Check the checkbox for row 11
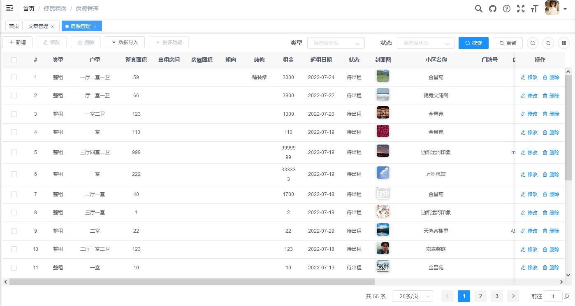The height and width of the screenshot is (306, 575). coord(14,268)
